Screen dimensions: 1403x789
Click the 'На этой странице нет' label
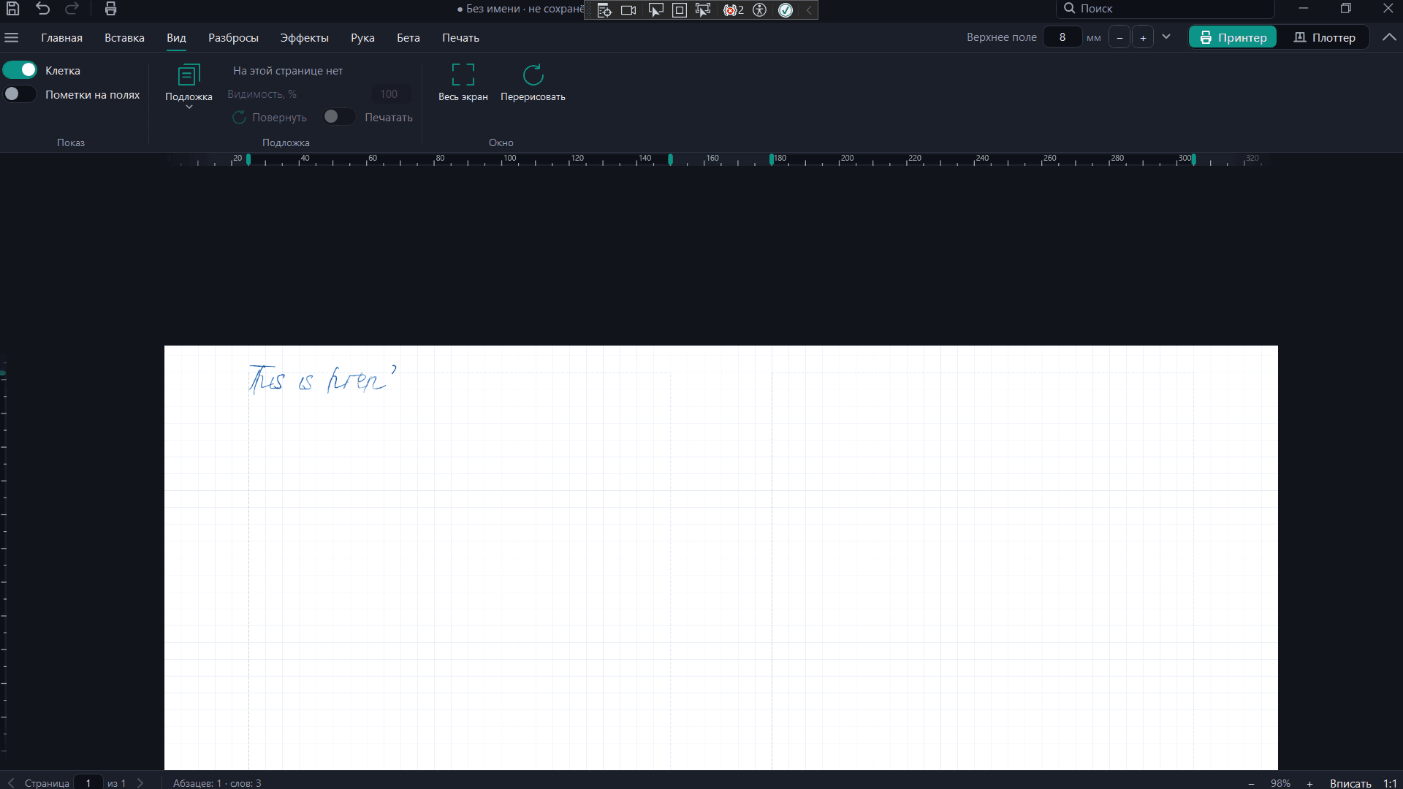[288, 71]
